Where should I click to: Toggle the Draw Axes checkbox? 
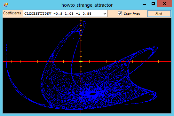click(x=120, y=13)
